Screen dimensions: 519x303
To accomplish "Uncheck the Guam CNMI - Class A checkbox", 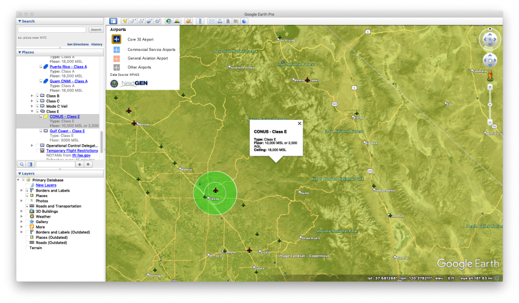I will click(41, 81).
